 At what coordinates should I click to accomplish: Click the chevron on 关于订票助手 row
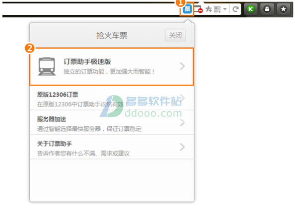coord(182,147)
